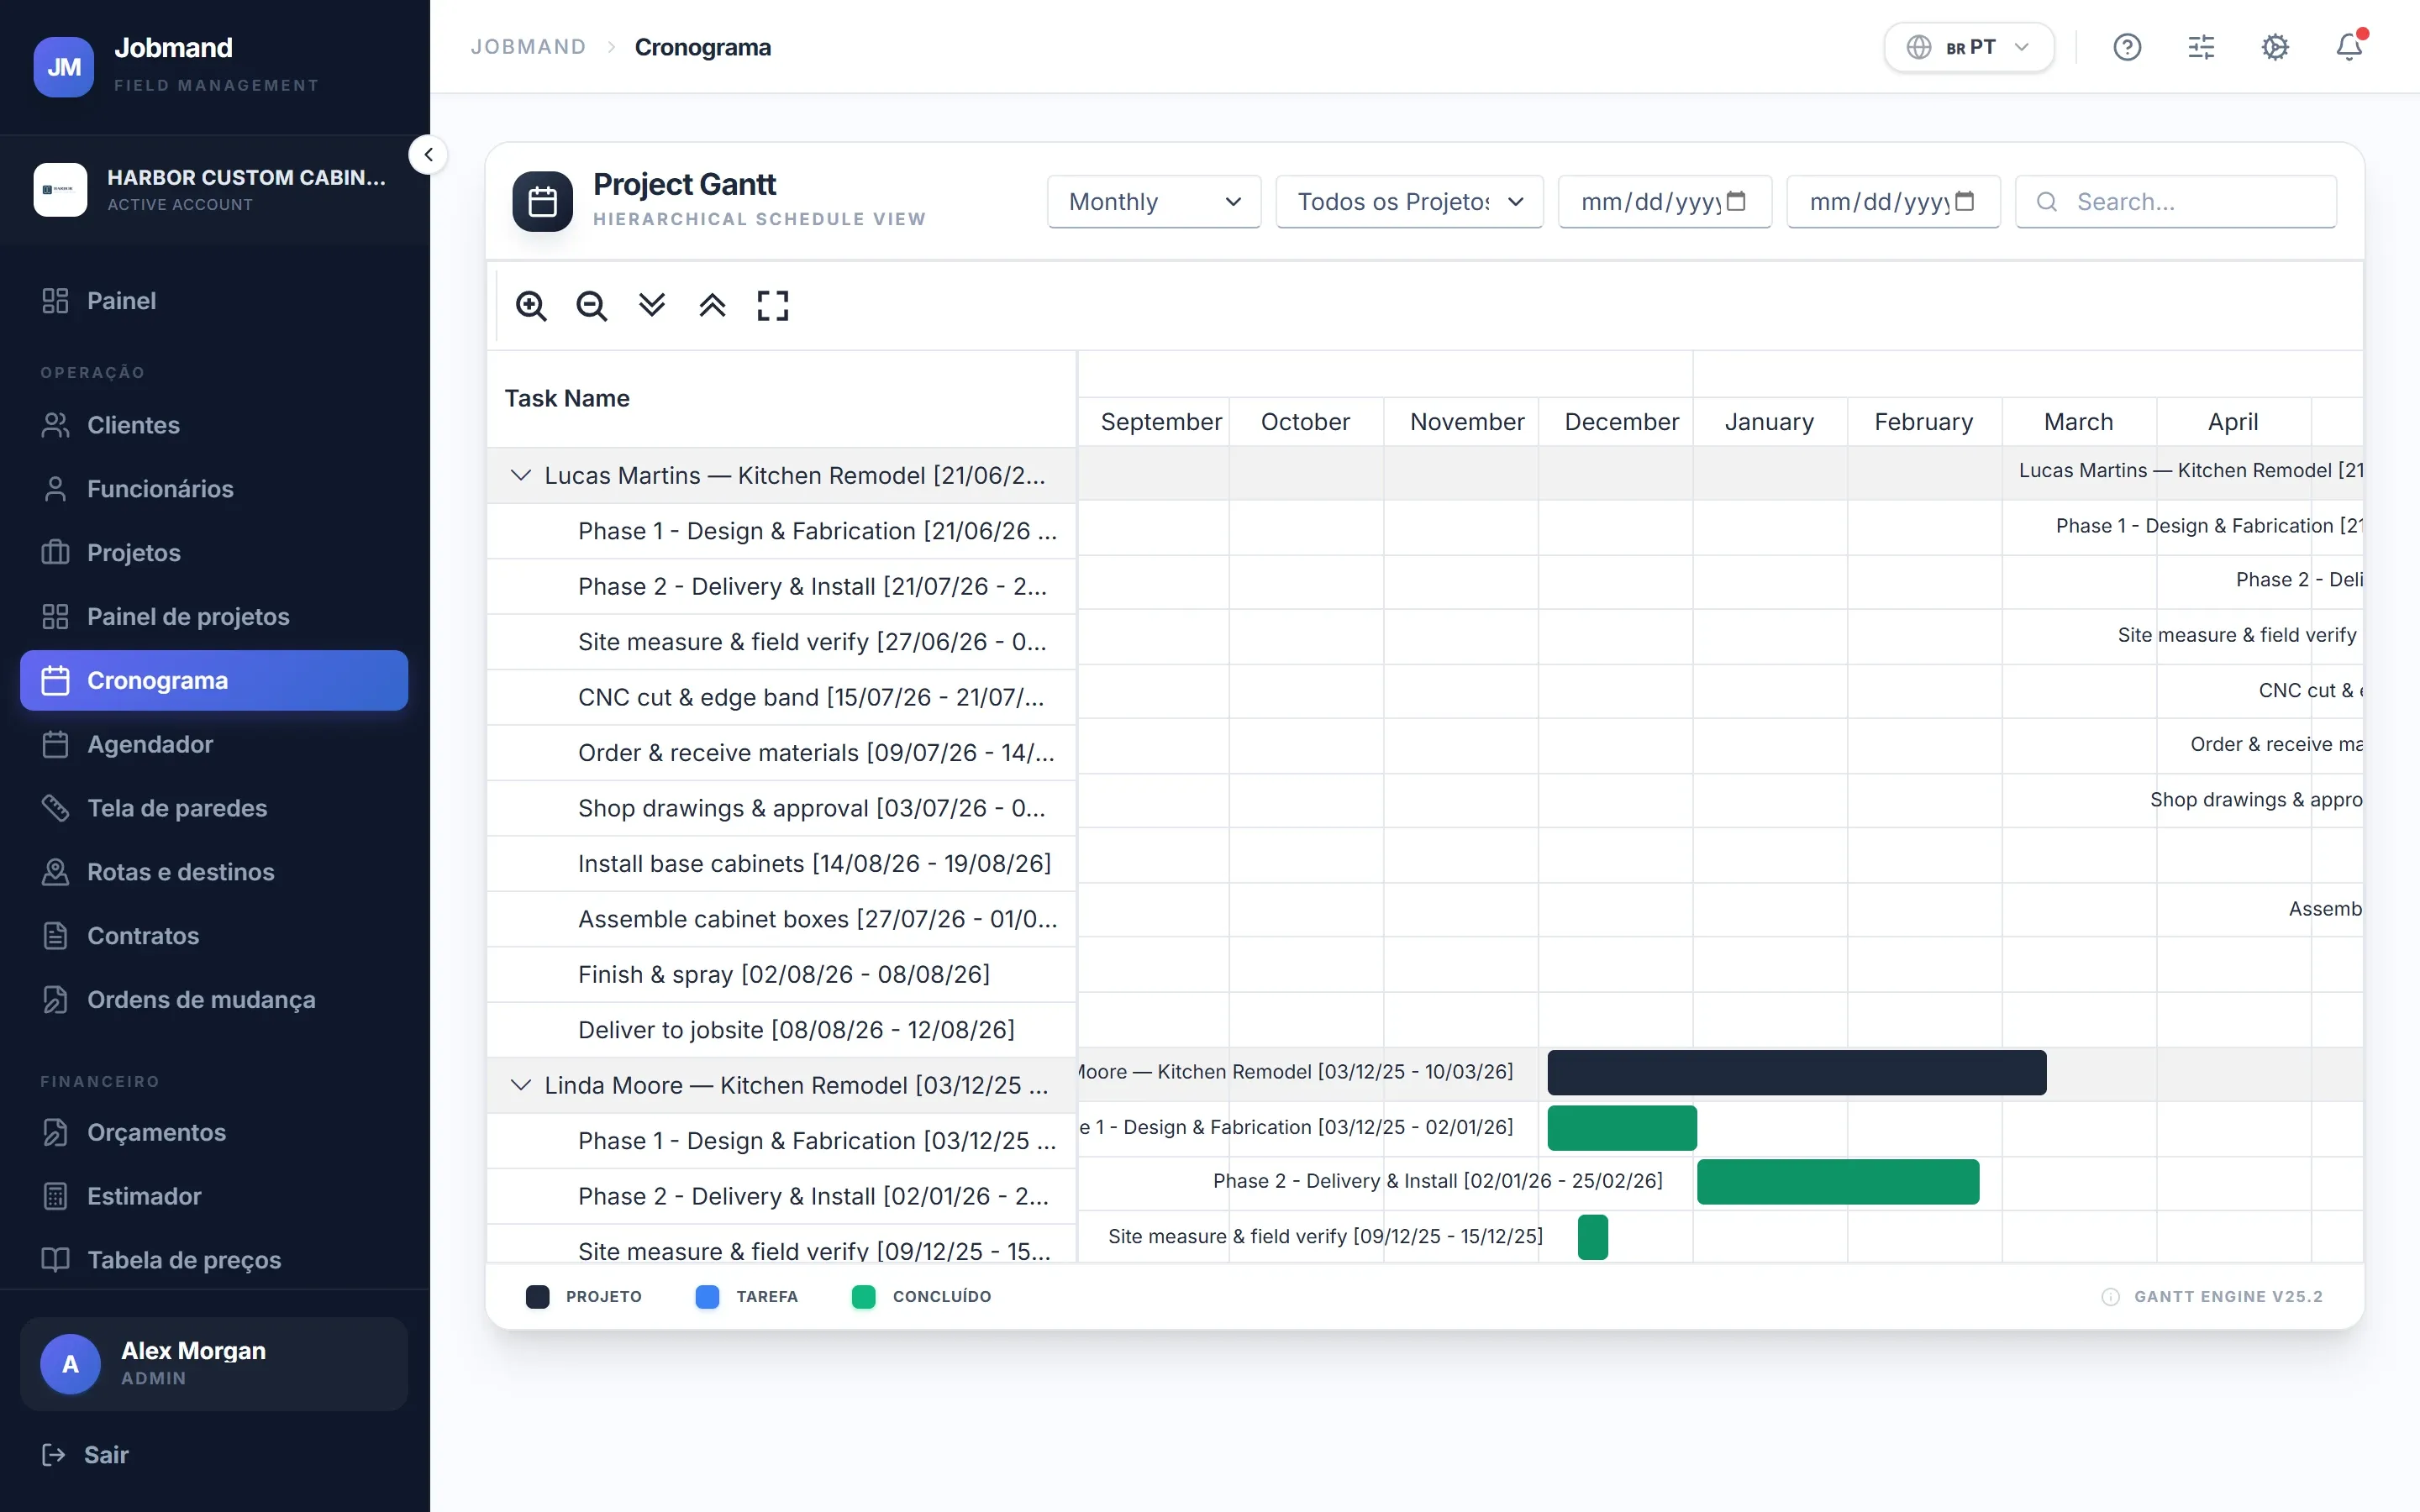Screen dimensions: 2420x1512
Task: Click the Harbor Custom Cabinets account logo
Action: (x=60, y=190)
